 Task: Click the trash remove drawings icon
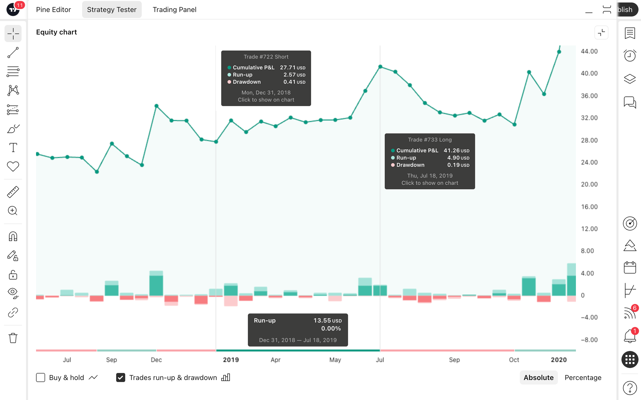click(13, 338)
